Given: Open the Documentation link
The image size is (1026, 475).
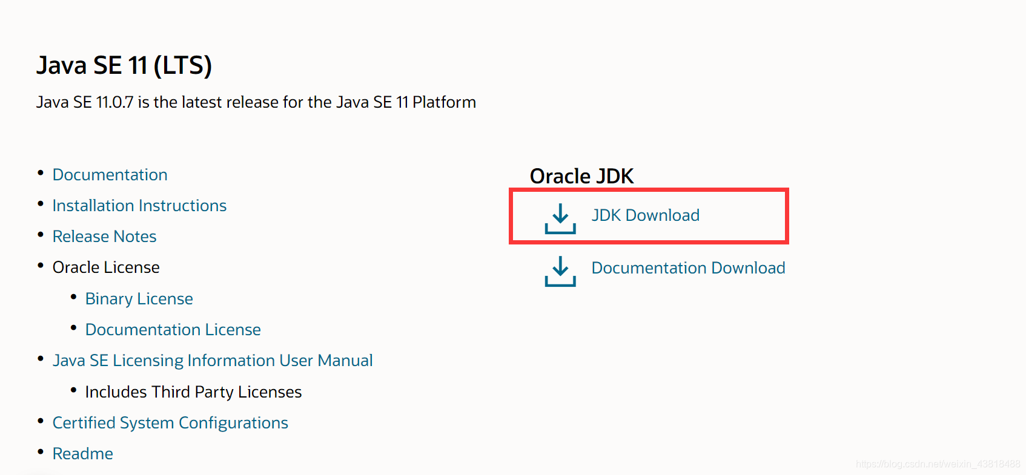Looking at the screenshot, I should point(110,174).
